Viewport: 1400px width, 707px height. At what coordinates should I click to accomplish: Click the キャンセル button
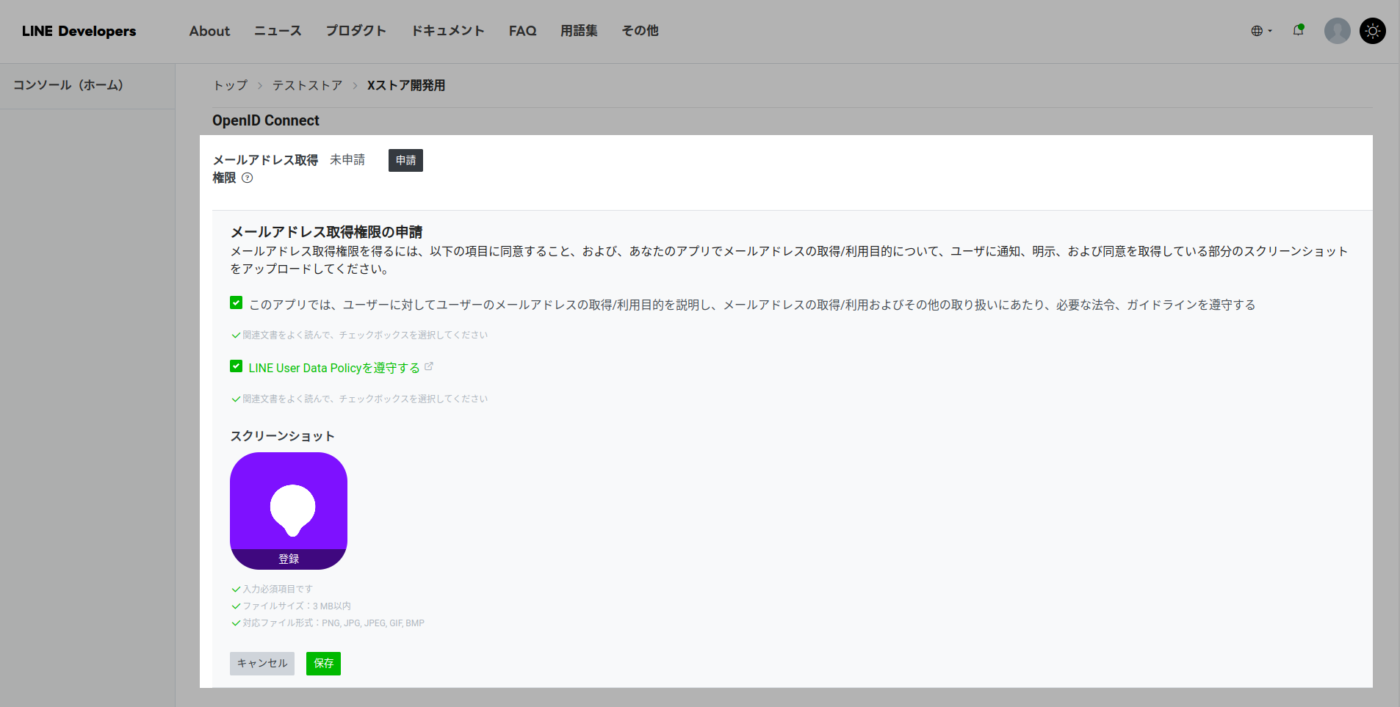pyautogui.click(x=262, y=663)
